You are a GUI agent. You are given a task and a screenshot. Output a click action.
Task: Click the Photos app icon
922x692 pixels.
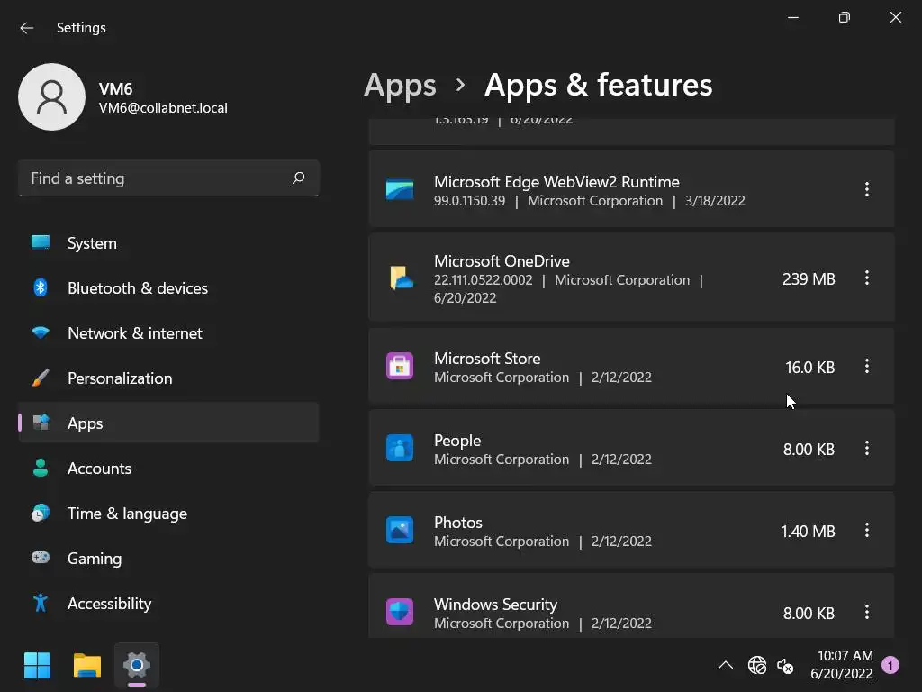(400, 531)
